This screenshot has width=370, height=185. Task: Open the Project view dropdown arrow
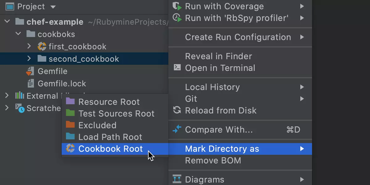(53, 7)
